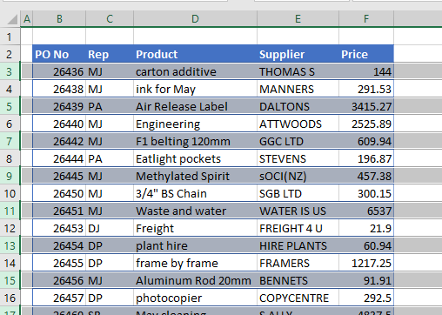Select supplier cell STEVENS
Viewport: 442px width, 315px height.
point(298,158)
